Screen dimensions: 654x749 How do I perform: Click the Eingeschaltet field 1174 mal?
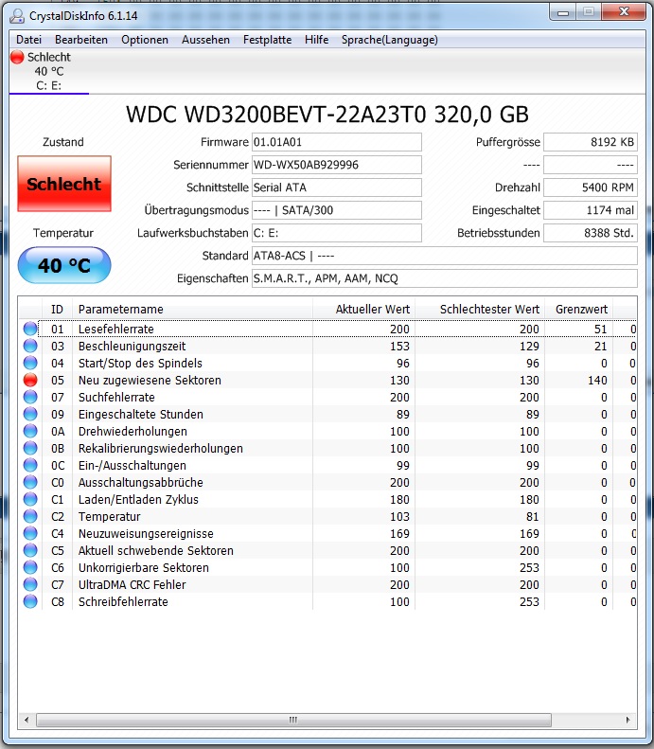591,210
